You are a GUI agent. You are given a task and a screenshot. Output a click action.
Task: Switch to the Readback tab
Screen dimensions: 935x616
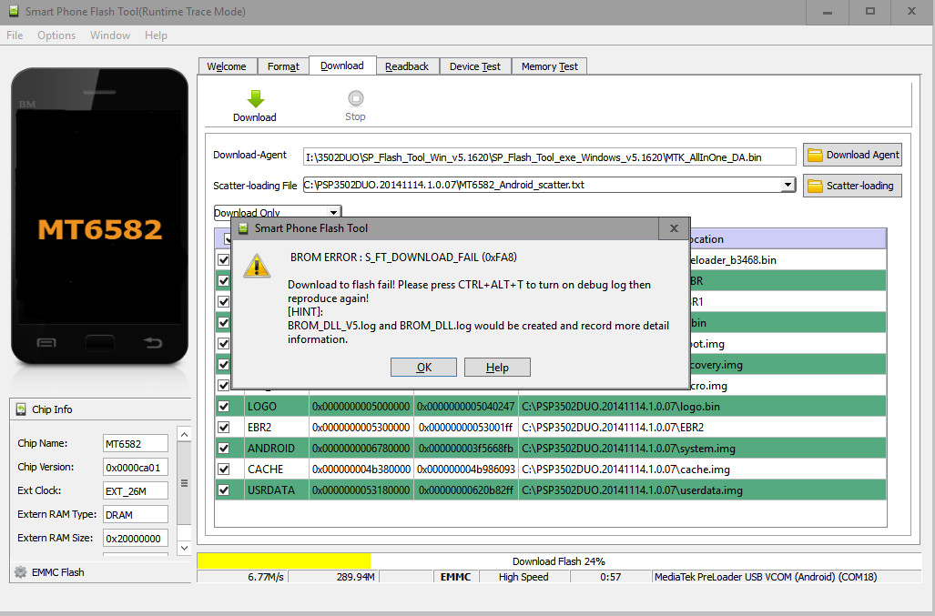coord(406,66)
